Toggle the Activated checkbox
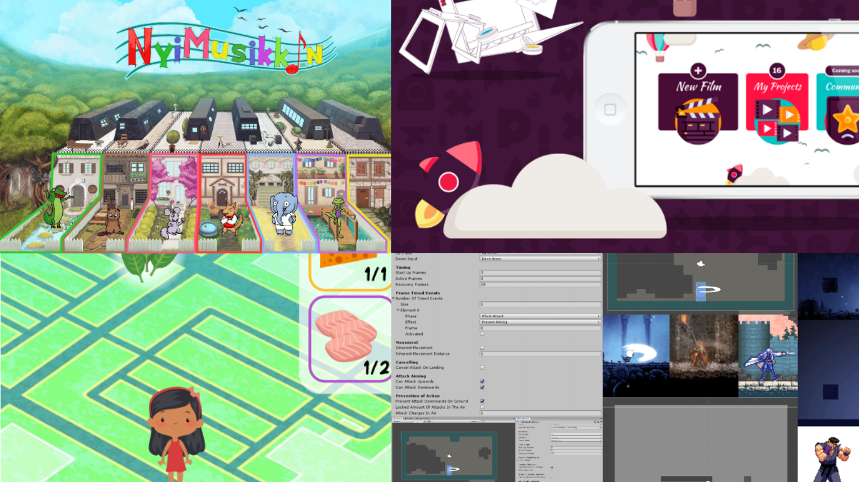 (x=482, y=334)
